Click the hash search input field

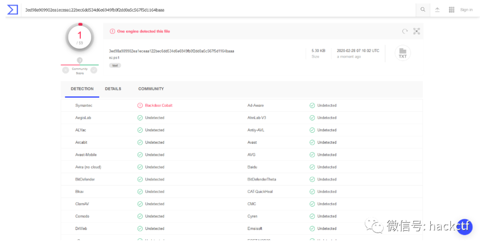pos(216,9)
